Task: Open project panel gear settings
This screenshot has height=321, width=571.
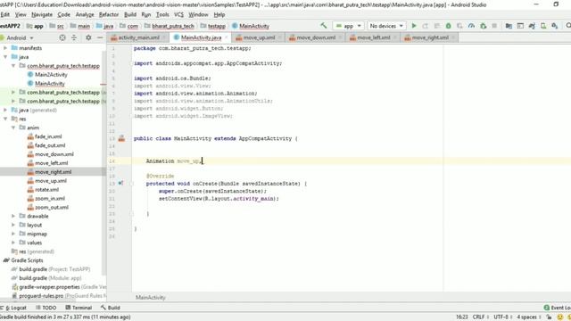Action: click(x=88, y=37)
